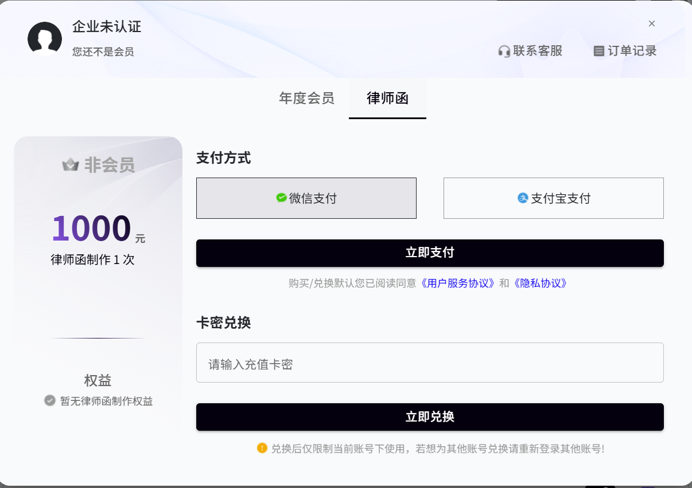The height and width of the screenshot is (488, 692).
Task: Click the gray checkmark icon under 权益
Action: (50, 400)
